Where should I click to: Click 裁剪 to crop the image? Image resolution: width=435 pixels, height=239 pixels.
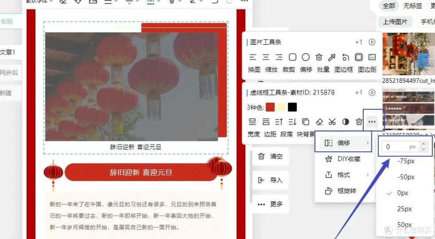coord(288,70)
